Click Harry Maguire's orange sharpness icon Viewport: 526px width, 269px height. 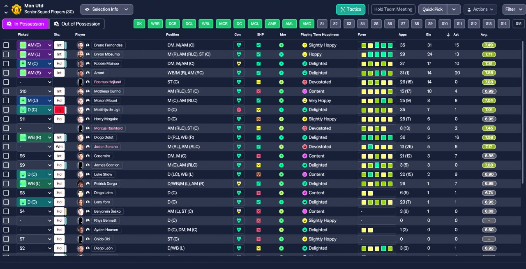(258, 119)
